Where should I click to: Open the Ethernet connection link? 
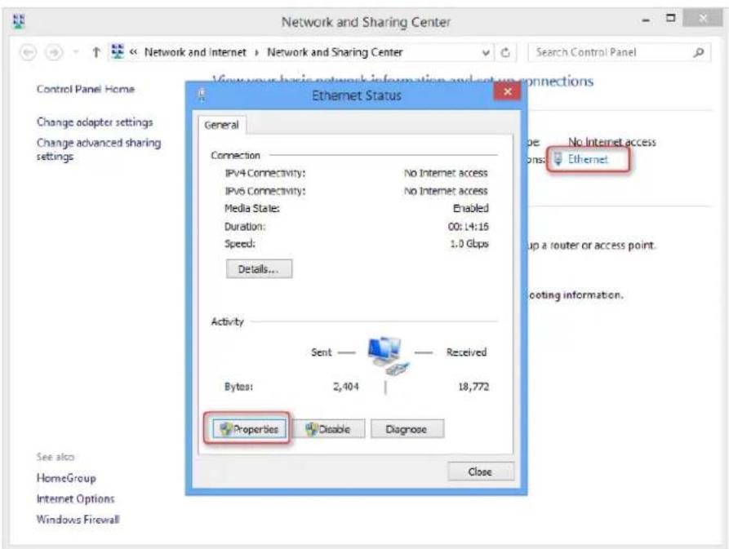click(x=588, y=159)
